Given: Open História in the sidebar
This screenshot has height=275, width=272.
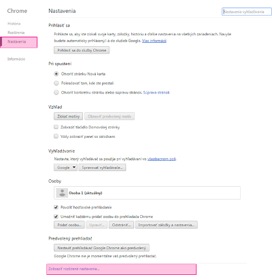Looking at the screenshot, I should (14, 24).
